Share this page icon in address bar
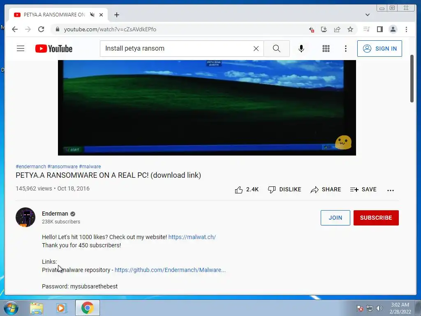 click(x=337, y=29)
